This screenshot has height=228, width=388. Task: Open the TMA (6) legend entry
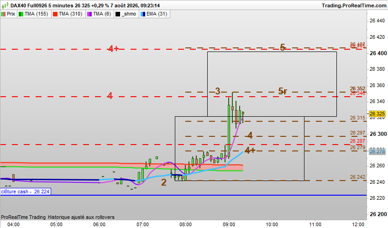(99, 14)
